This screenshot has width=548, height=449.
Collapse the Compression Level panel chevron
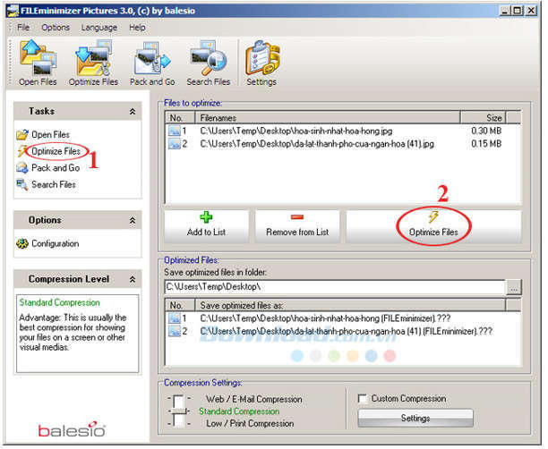(x=133, y=279)
